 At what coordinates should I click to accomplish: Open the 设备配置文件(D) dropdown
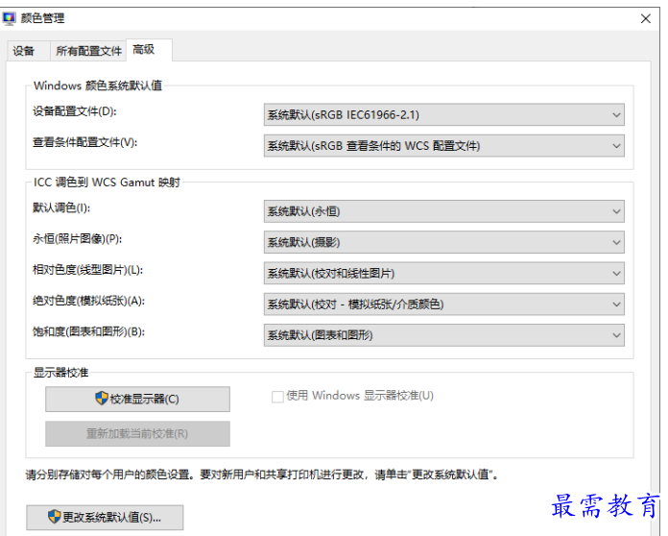coord(444,114)
